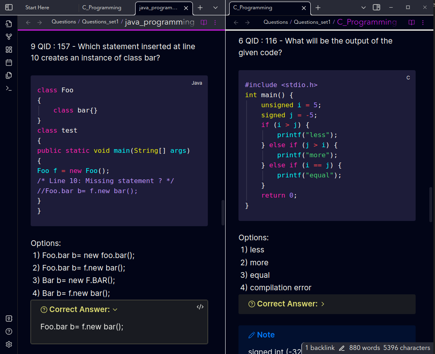This screenshot has width=435, height=354.
Task: Switch to C_Programming tab in left pane
Action: [102, 8]
